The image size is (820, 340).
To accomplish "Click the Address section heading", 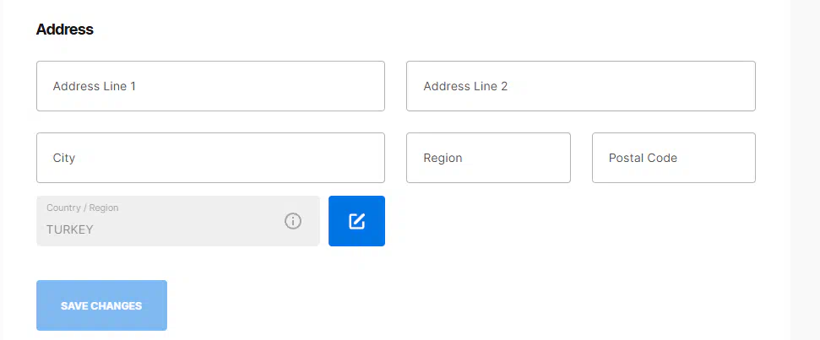I will point(65,30).
